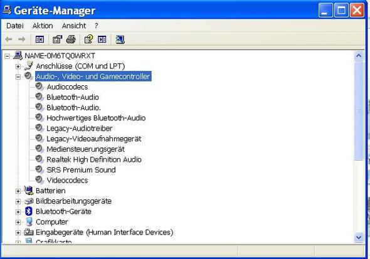Toggle the console tree pane icon
Screen dimensions: 370x259
click(40, 39)
